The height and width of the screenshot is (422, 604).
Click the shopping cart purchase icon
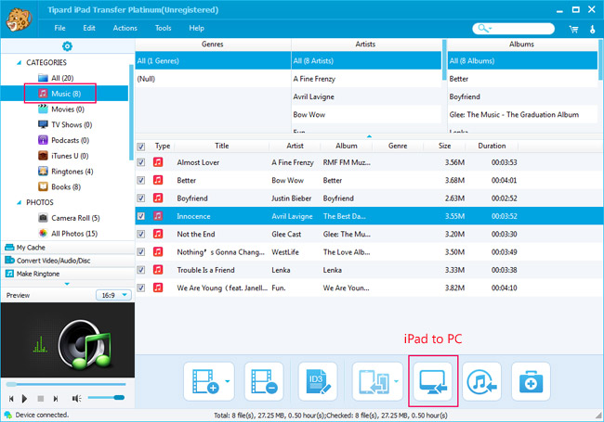click(x=573, y=29)
